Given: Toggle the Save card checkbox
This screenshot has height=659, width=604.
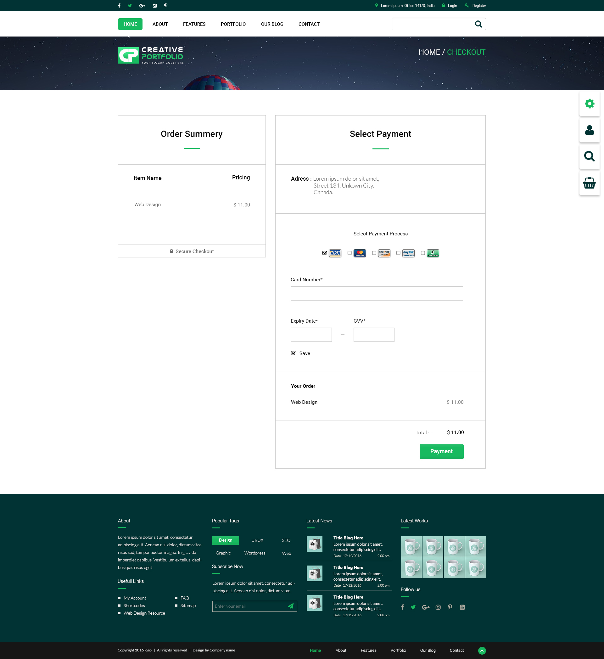Looking at the screenshot, I should [293, 353].
